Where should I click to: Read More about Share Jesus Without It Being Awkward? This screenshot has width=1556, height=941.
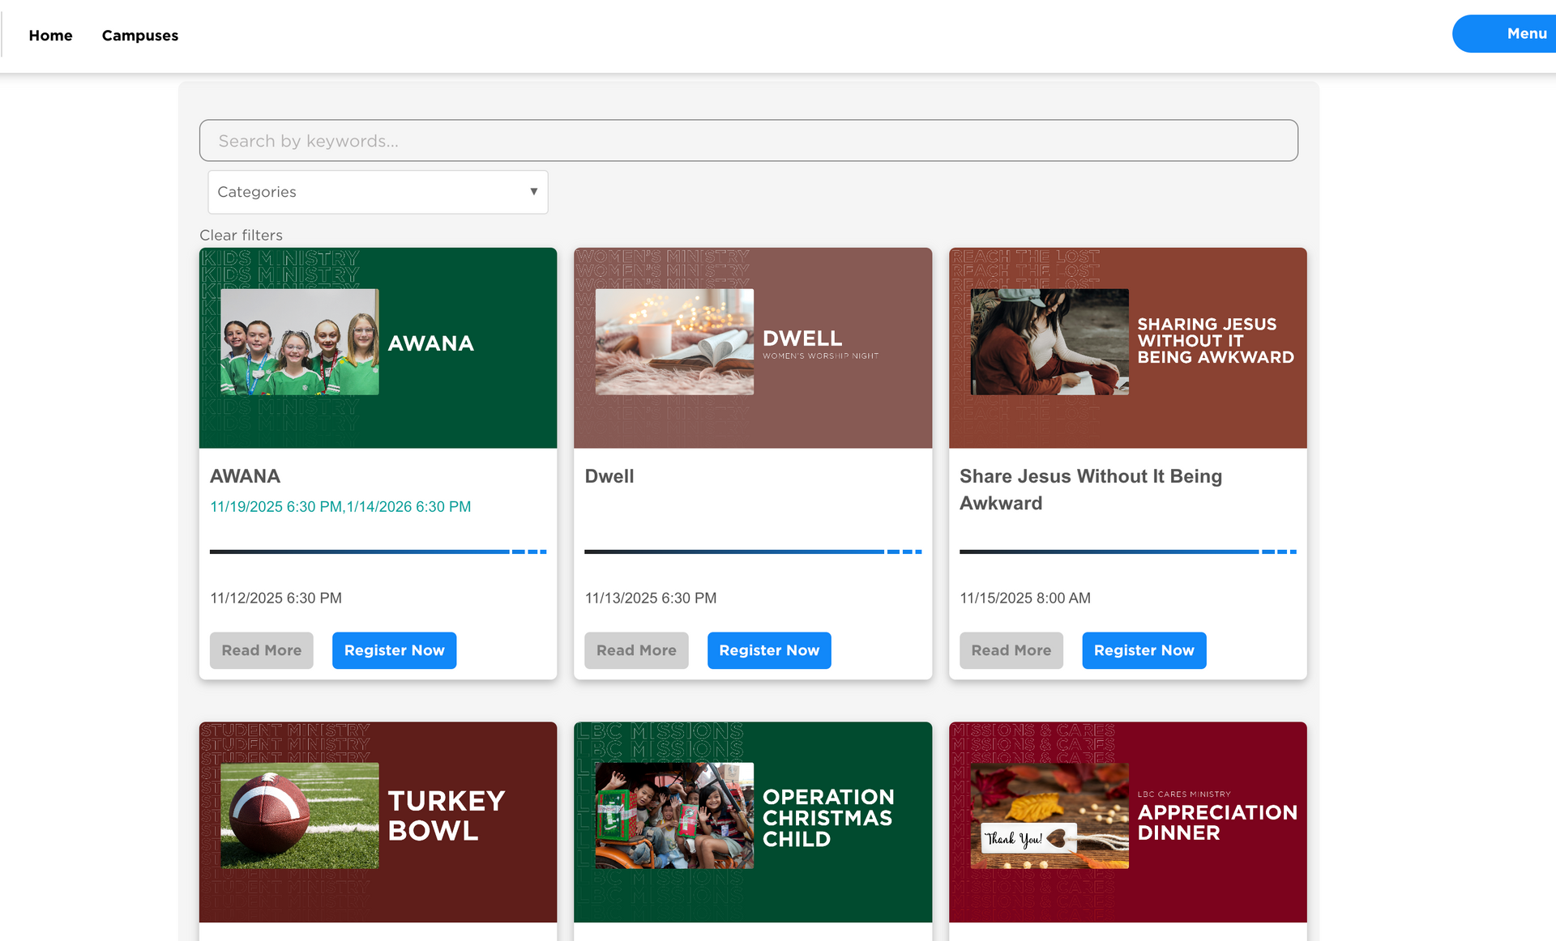1011,650
